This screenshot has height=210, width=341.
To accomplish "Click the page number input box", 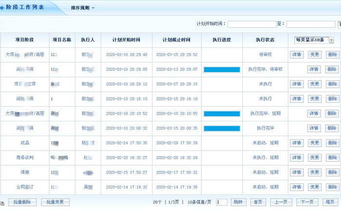I will click(x=222, y=202).
